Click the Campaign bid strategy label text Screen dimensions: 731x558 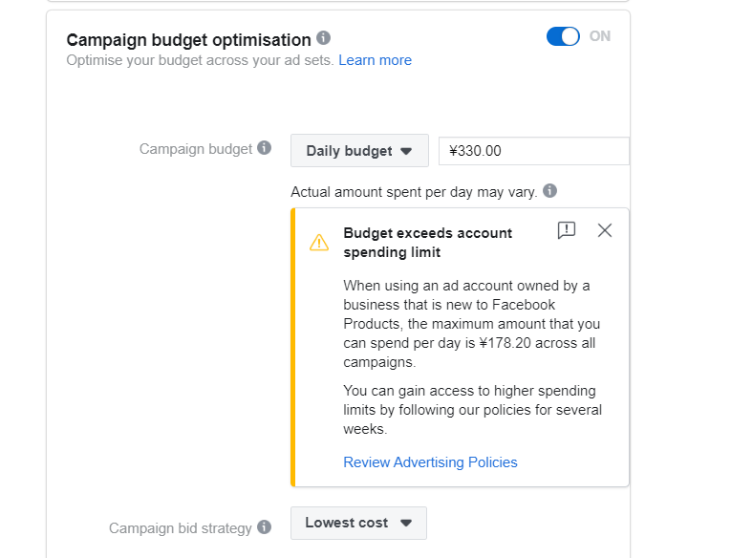(x=181, y=528)
